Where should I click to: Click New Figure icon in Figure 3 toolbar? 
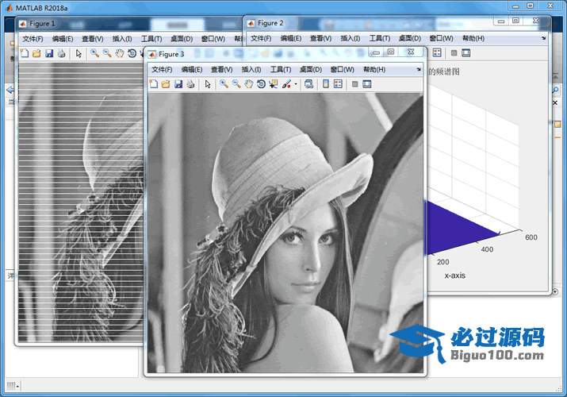tap(154, 84)
